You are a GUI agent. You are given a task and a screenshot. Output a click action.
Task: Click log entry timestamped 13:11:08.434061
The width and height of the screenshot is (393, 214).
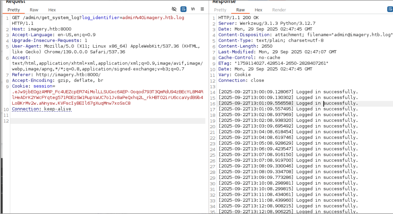click(x=288, y=195)
